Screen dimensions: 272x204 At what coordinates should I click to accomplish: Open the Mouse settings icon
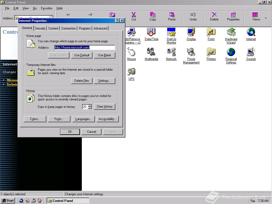click(x=131, y=54)
